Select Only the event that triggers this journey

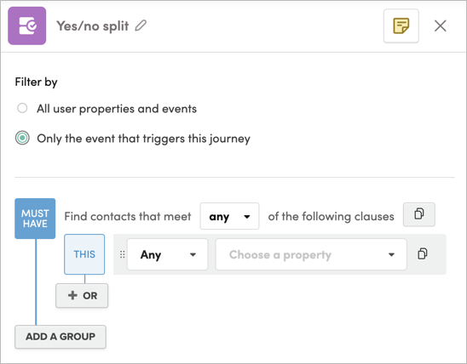click(x=22, y=138)
